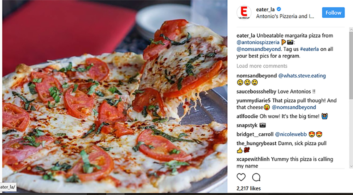Click the comments scrollbar thumb
Image resolution: width=353 pixels, height=195 pixels.
[x=351, y=65]
